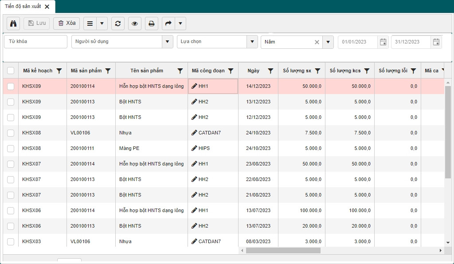The image size is (454, 264).
Task: Check the Màng PE row checkbox
Action: click(x=11, y=148)
